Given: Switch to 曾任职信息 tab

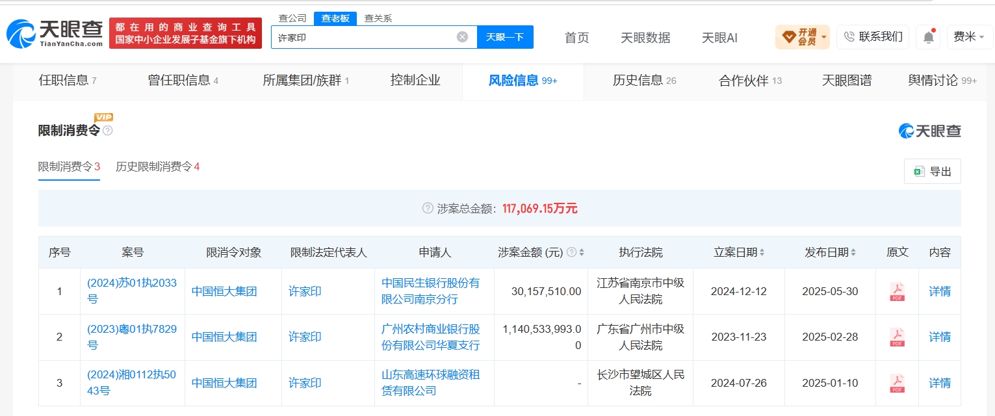Looking at the screenshot, I should (x=183, y=81).
